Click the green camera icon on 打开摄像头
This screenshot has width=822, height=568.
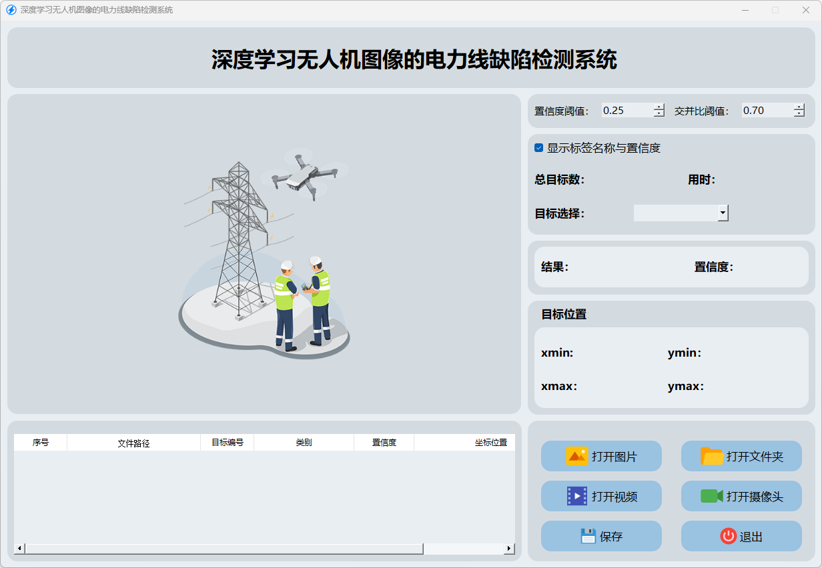pyautogui.click(x=711, y=496)
